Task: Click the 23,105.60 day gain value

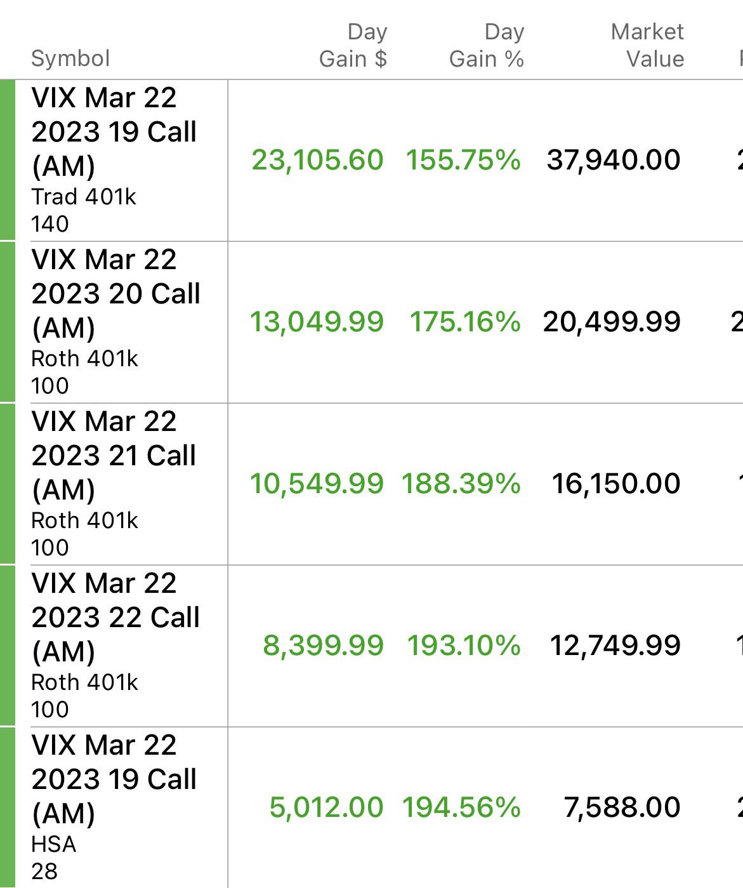Action: pos(317,160)
